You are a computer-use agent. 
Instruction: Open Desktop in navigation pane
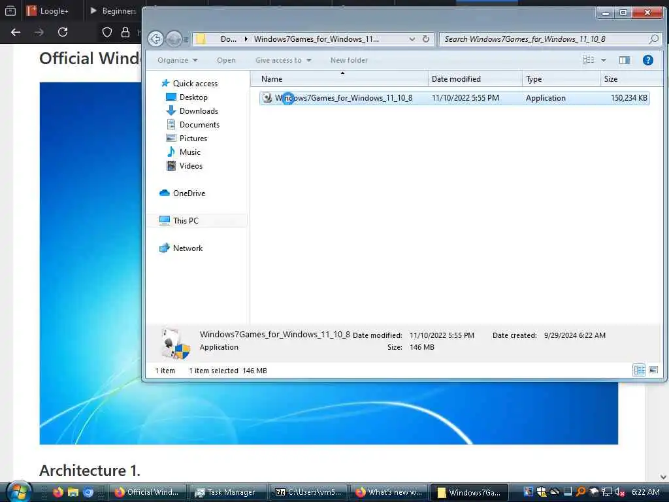click(187, 97)
